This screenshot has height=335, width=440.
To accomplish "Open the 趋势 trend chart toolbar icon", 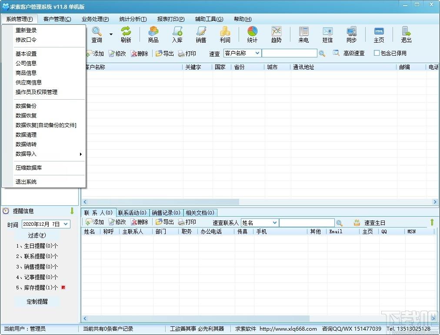I will tap(277, 34).
